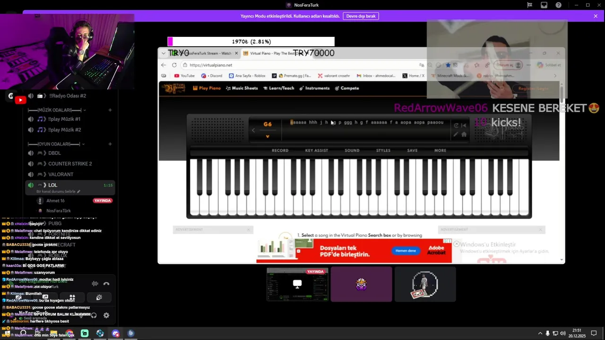605x340 pixels.
Task: Click the Virtual Piano logo
Action: (174, 88)
